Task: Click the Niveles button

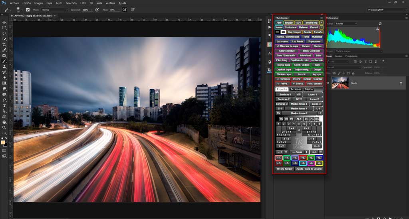Action: click(318, 46)
